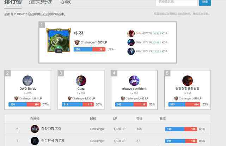Click the 59% win-loss bar of rank 1
This screenshot has height=146, width=226.
tap(90, 49)
